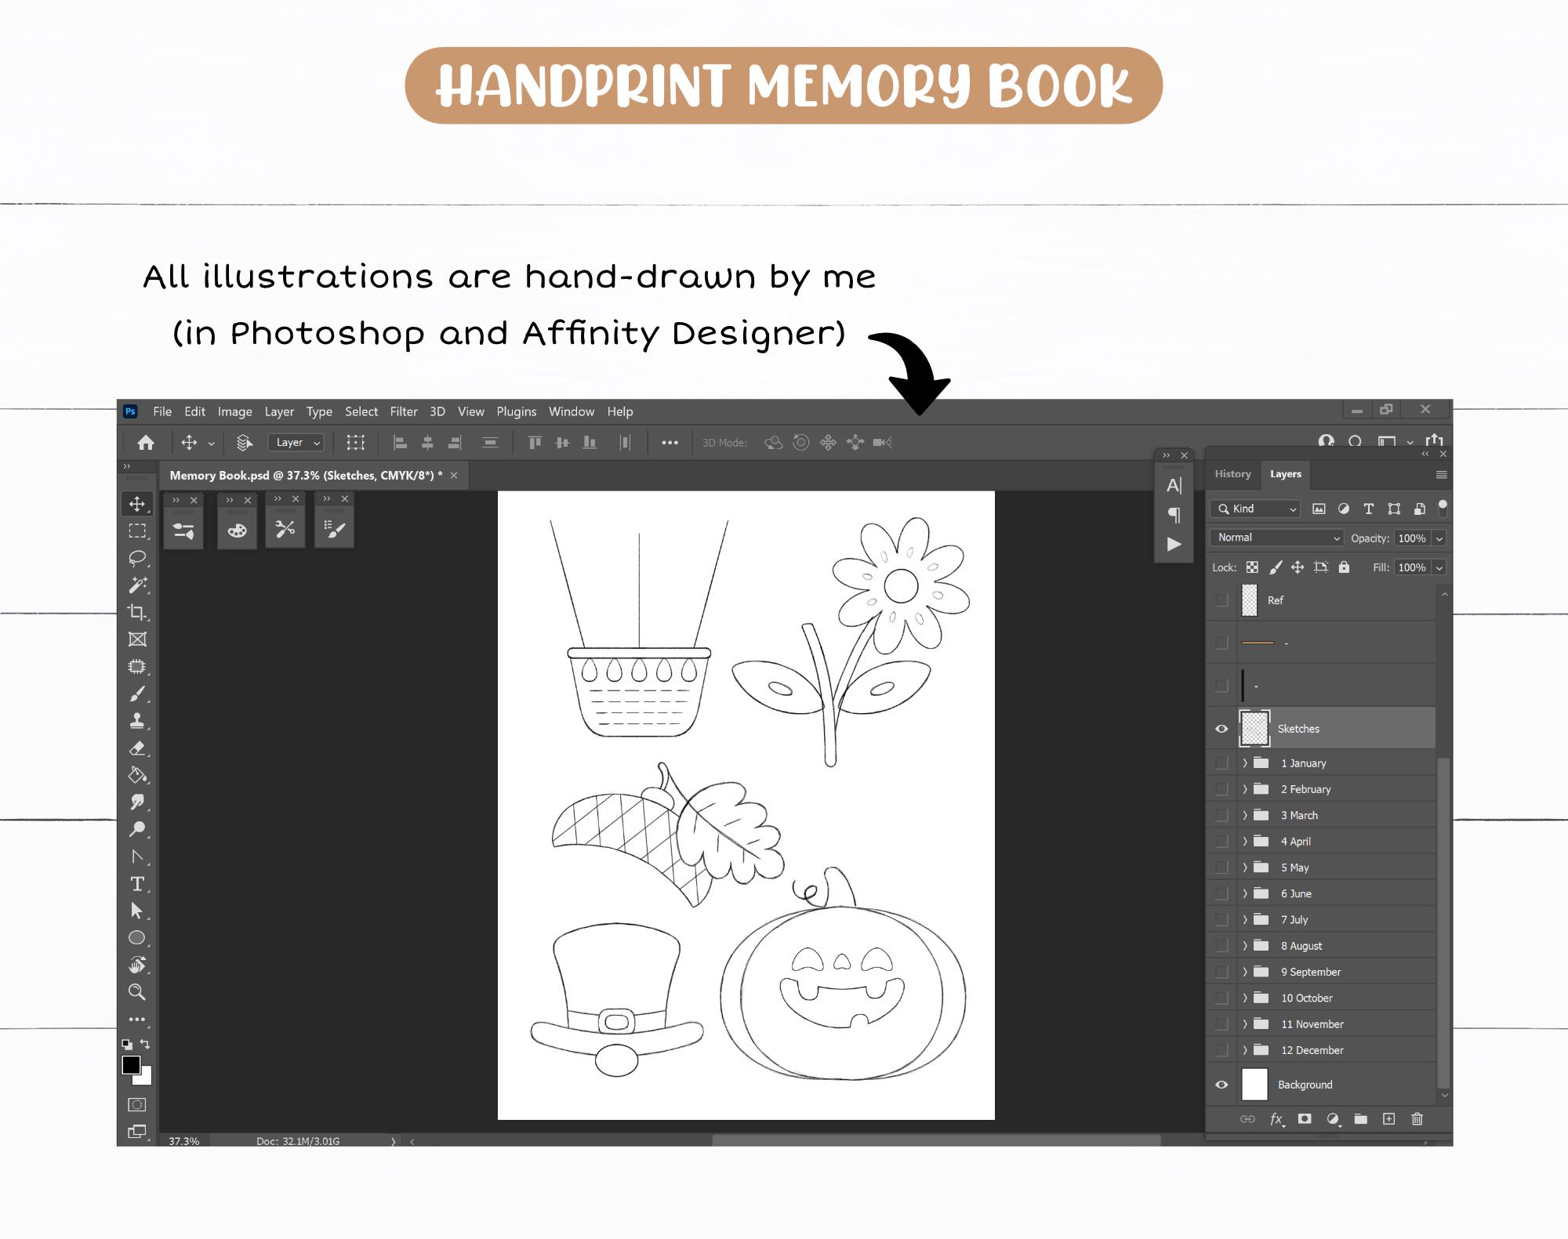The height and width of the screenshot is (1239, 1568).
Task: Expand the 10 October layer group
Action: pos(1247,998)
